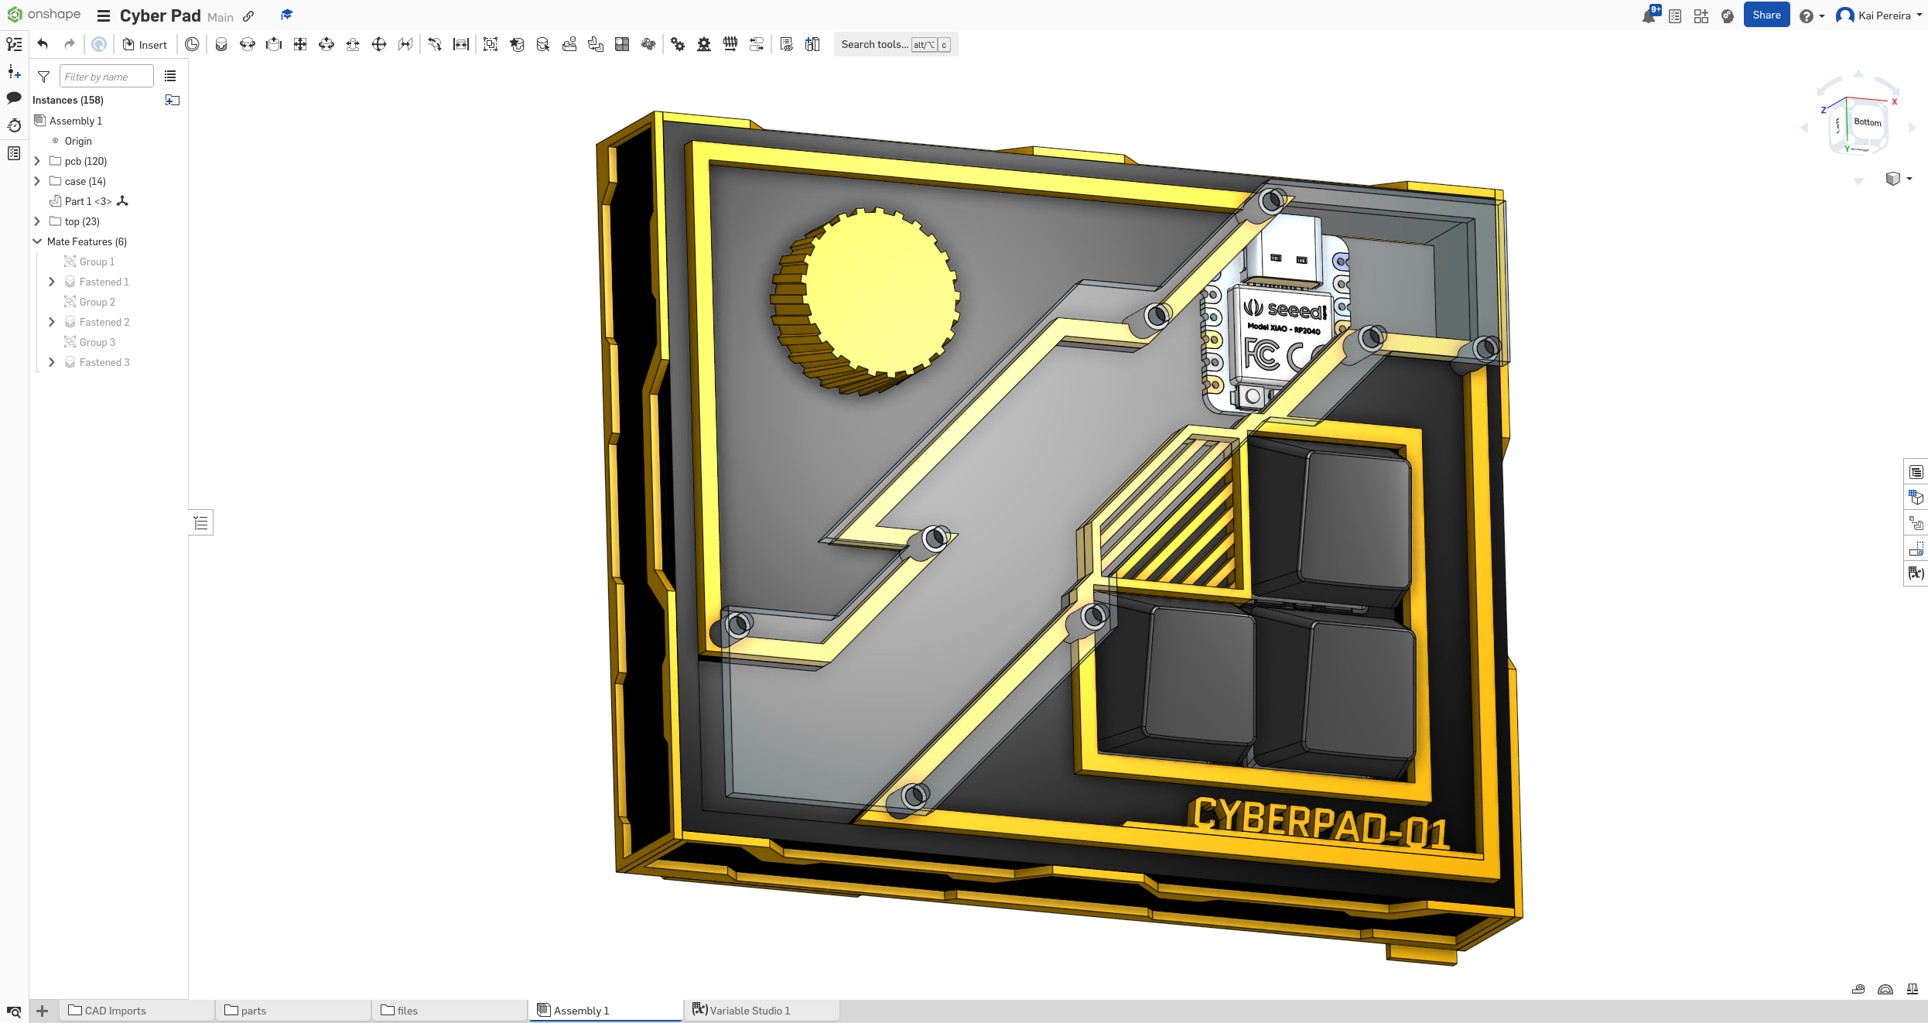Open the mass properties tool
The width and height of the screenshot is (1928, 1023).
(1913, 989)
